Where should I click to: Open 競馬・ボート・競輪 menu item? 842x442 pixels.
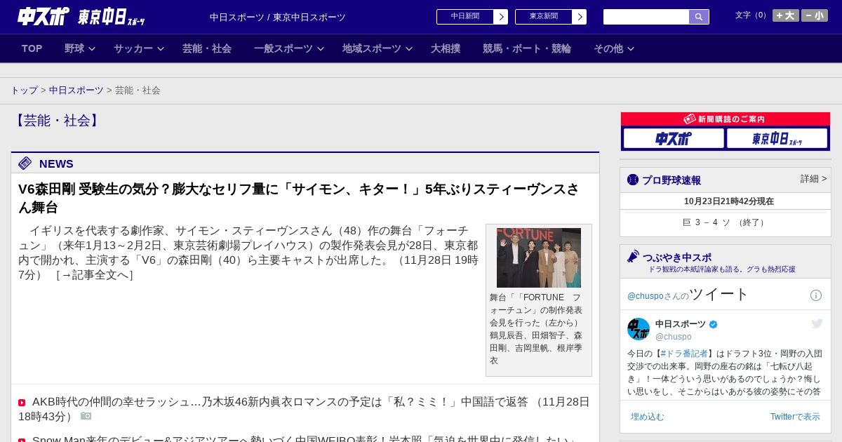pos(527,48)
